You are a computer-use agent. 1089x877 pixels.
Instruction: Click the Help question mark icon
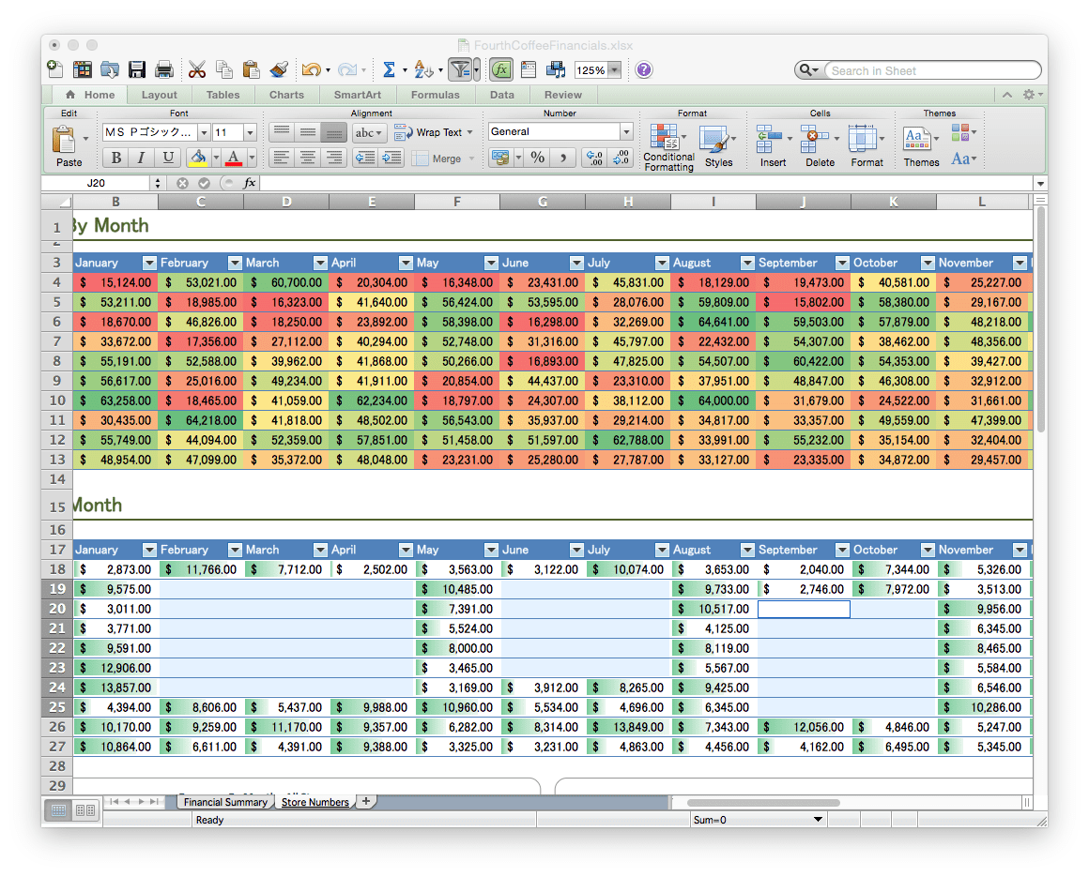(643, 69)
